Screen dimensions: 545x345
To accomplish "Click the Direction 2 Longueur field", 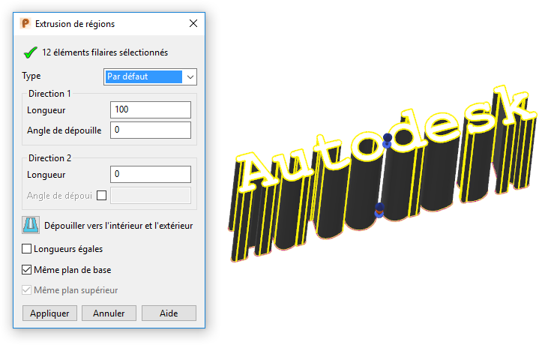I will 151,174.
